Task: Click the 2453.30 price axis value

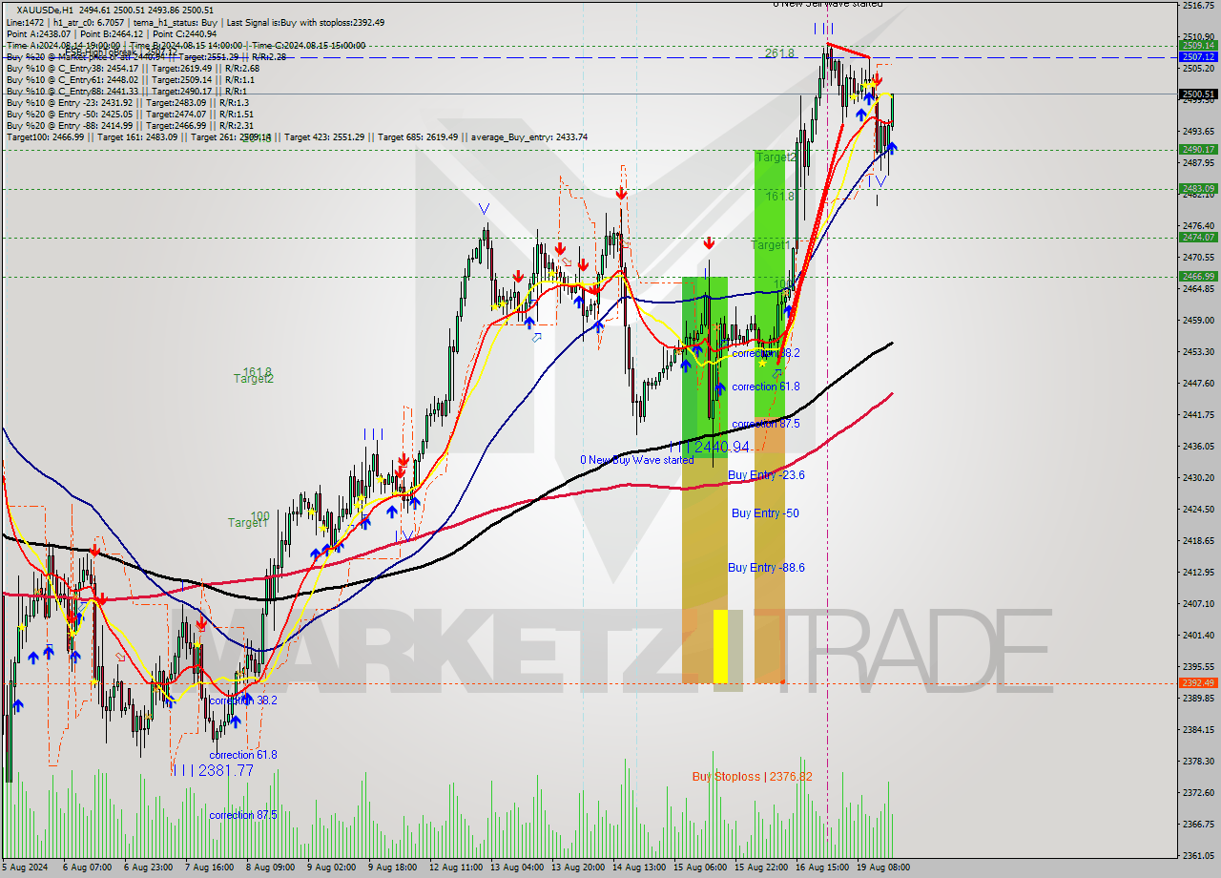Action: coord(1197,351)
